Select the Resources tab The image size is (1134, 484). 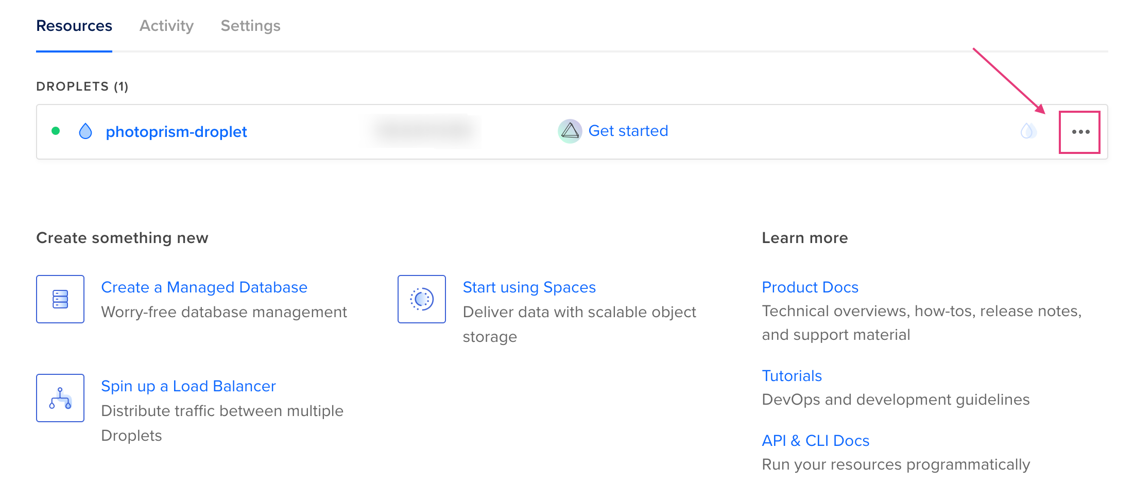pyautogui.click(x=74, y=25)
